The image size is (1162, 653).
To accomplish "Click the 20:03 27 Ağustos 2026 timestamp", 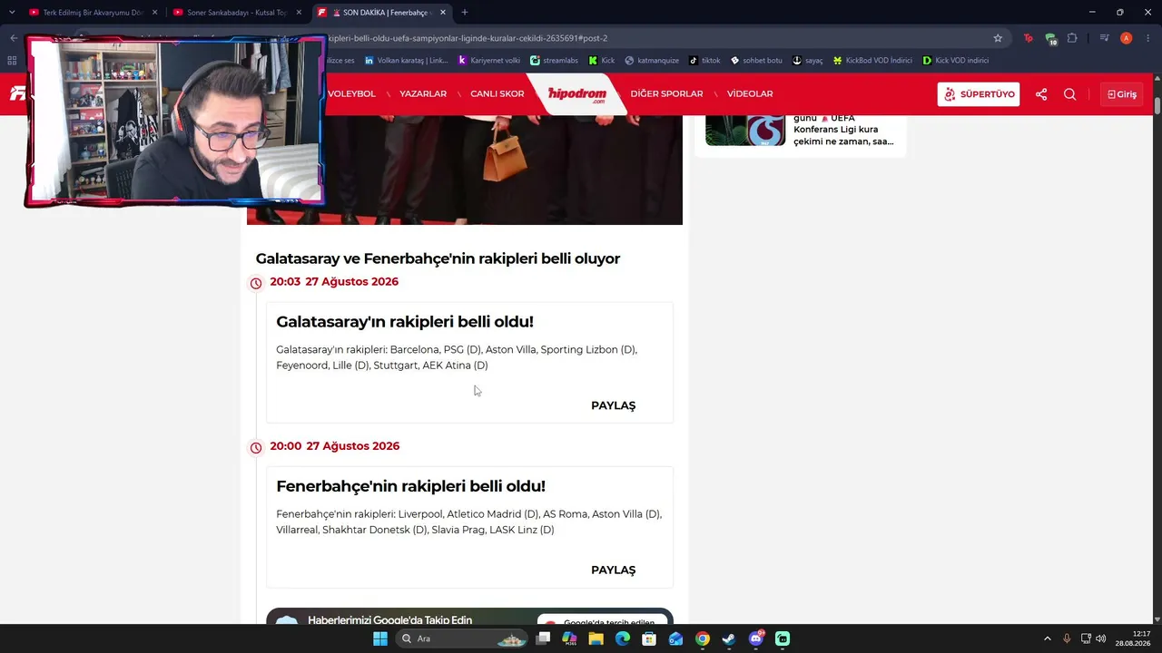I will tap(334, 282).
